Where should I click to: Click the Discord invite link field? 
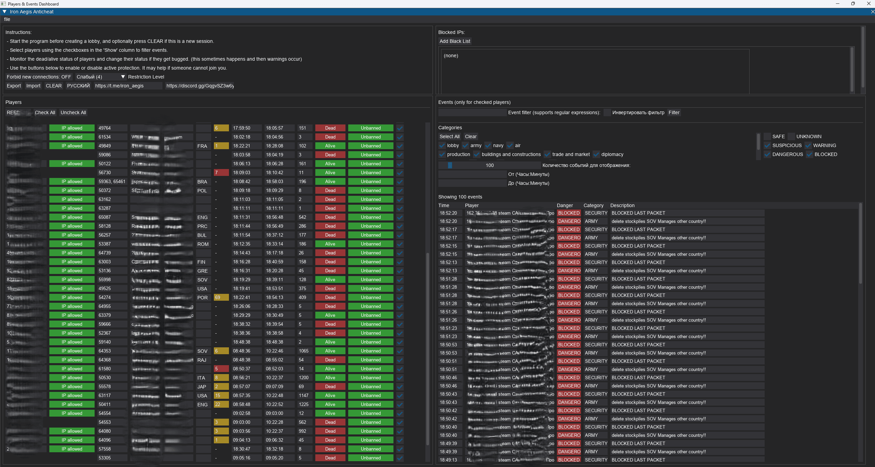200,86
